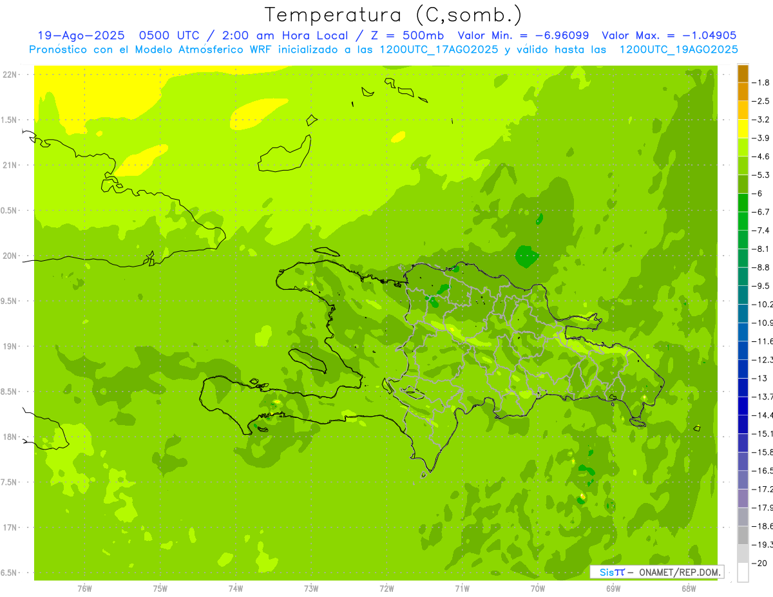Click the -5.3 colorbar label

tap(761, 175)
